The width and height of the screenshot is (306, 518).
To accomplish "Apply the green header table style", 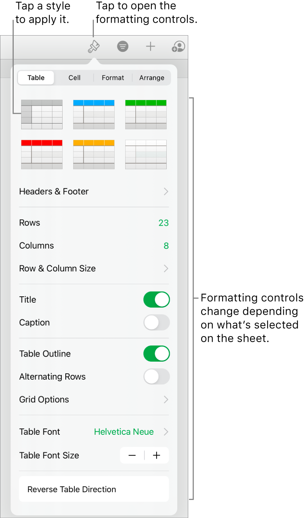I will point(146,114).
